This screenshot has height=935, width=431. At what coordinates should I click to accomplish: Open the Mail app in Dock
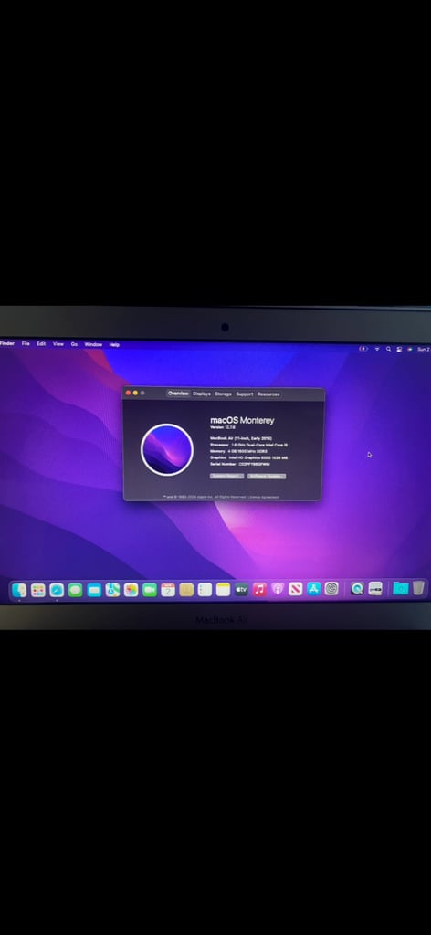tap(94, 590)
